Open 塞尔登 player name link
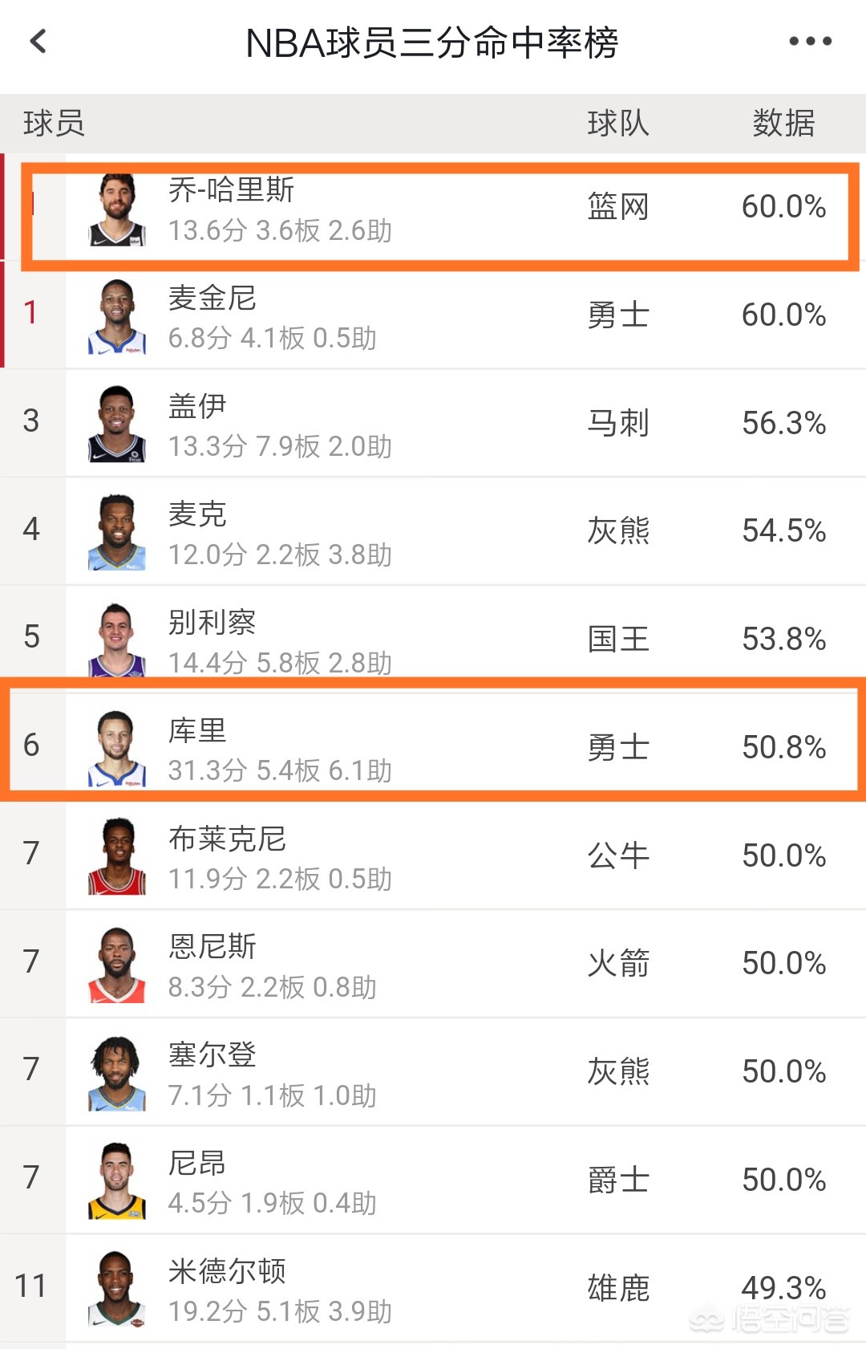866x1349 pixels. click(212, 1054)
